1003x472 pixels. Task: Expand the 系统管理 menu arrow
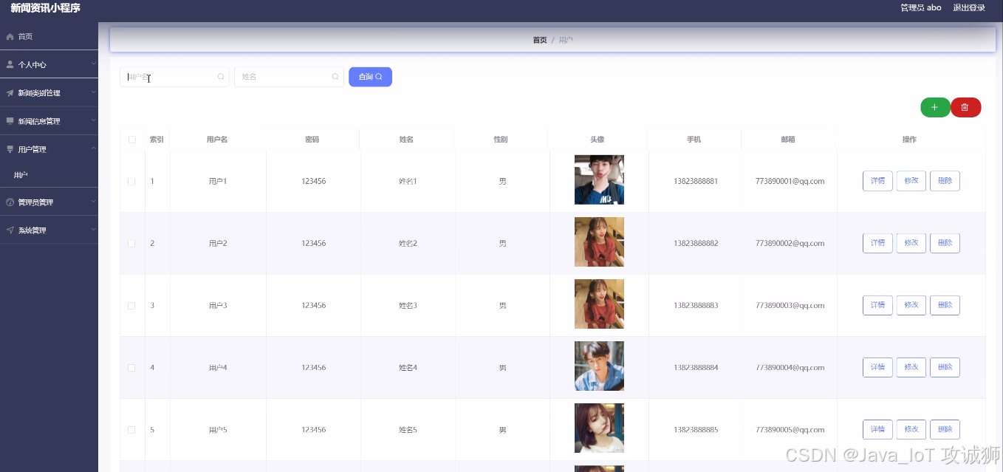pos(94,230)
